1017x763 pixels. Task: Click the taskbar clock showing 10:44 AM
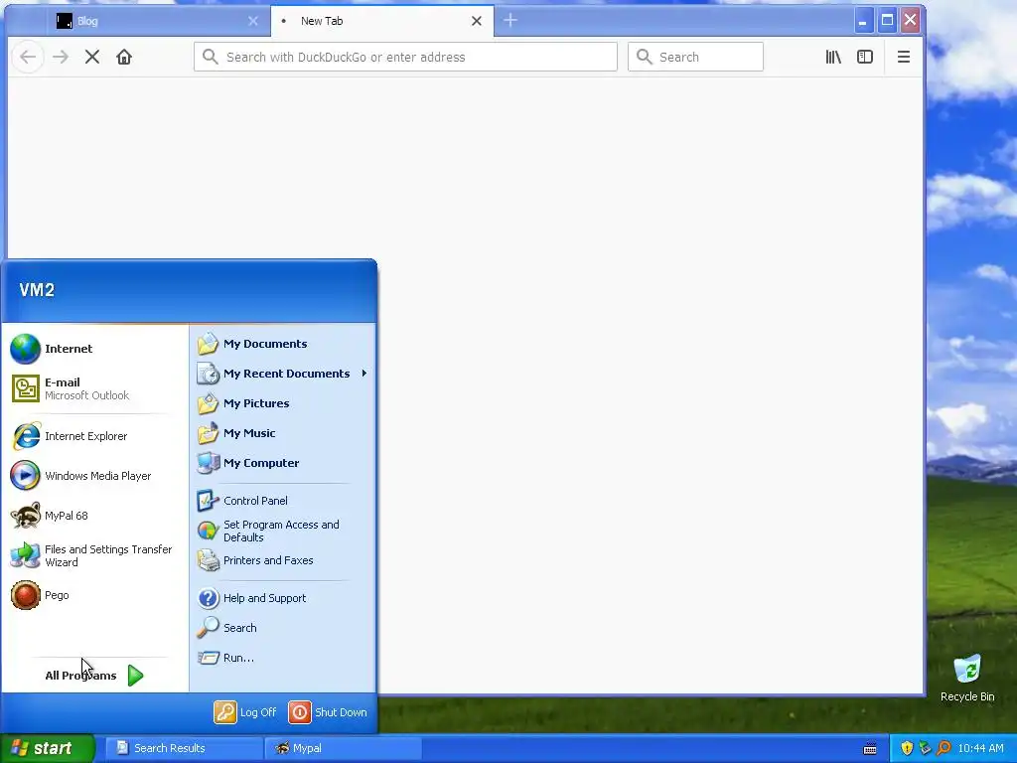[980, 748]
